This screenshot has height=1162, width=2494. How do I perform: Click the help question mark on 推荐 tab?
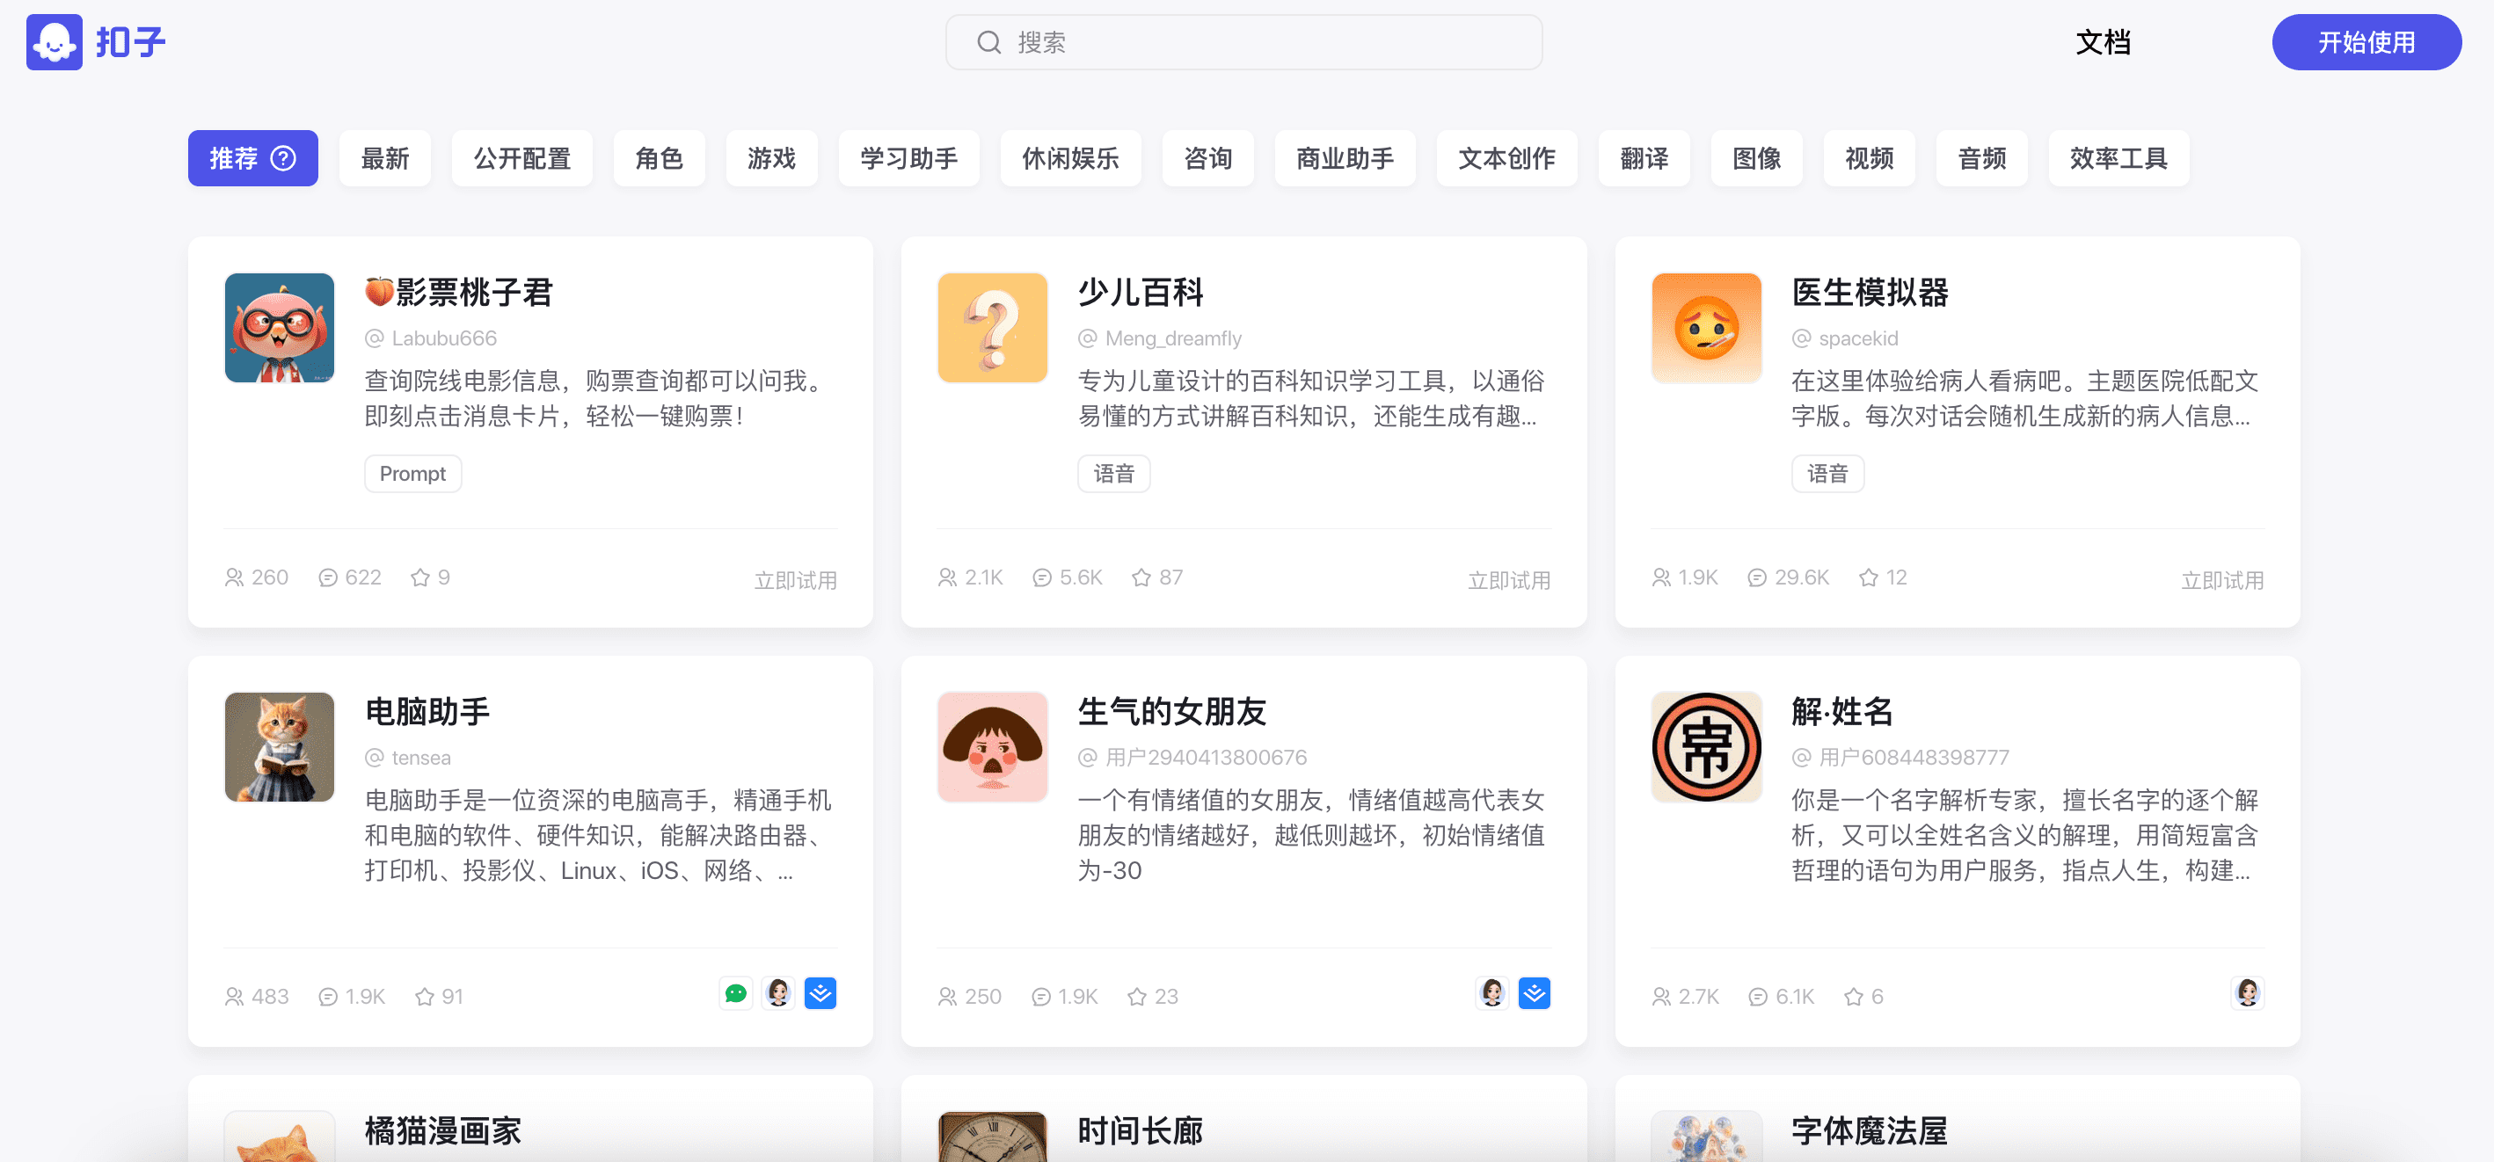pos(282,157)
